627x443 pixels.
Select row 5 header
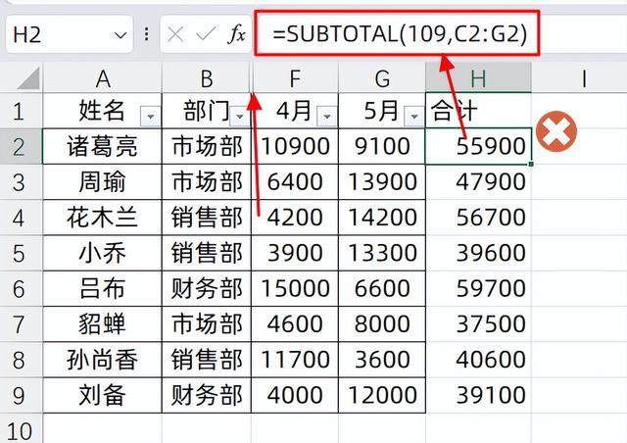[21, 253]
